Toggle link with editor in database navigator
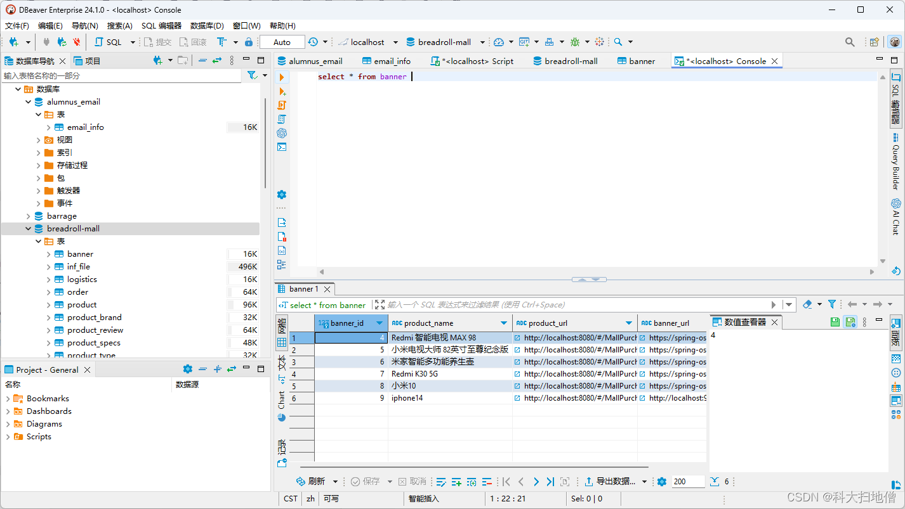 (x=216, y=61)
